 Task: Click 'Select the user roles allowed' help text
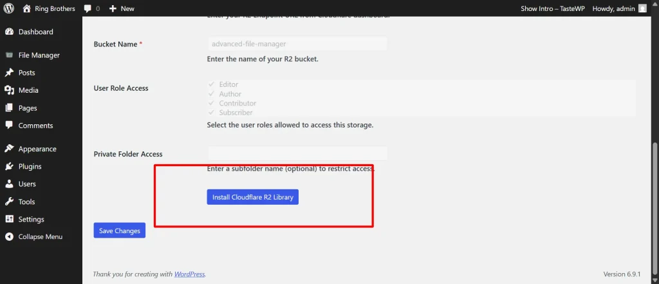290,125
